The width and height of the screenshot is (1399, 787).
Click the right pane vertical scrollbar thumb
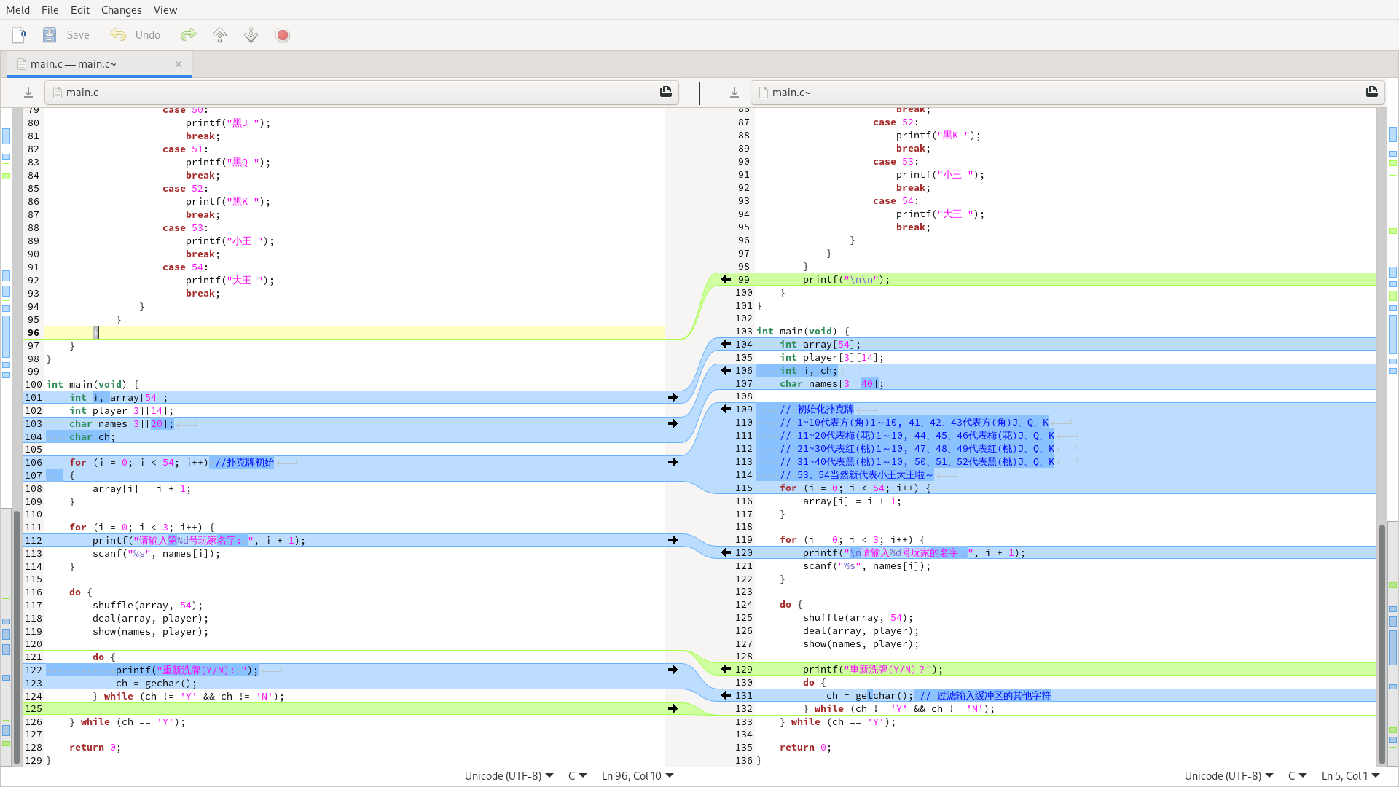click(1382, 643)
